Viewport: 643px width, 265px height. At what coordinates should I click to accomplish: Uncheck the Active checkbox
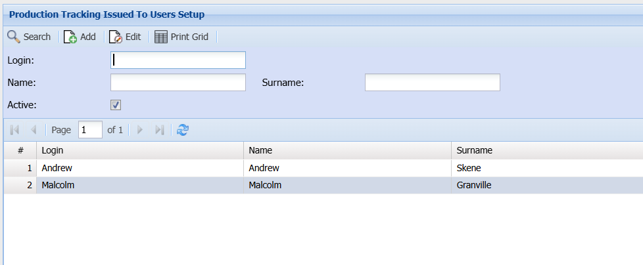click(x=116, y=105)
